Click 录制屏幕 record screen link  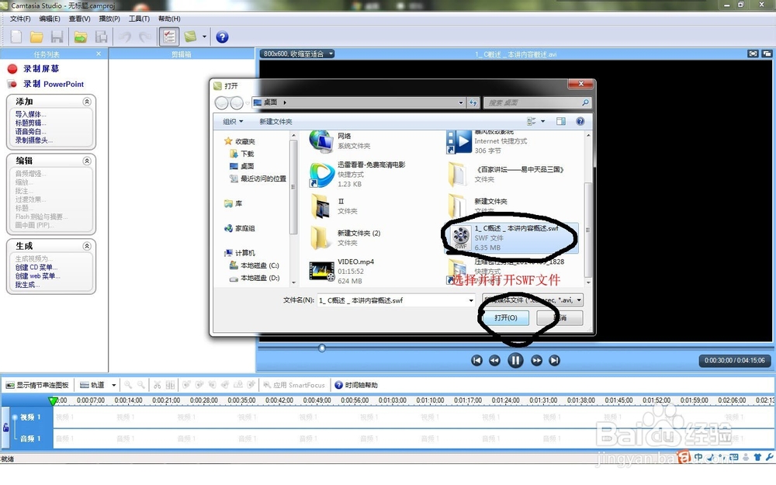tap(41, 69)
